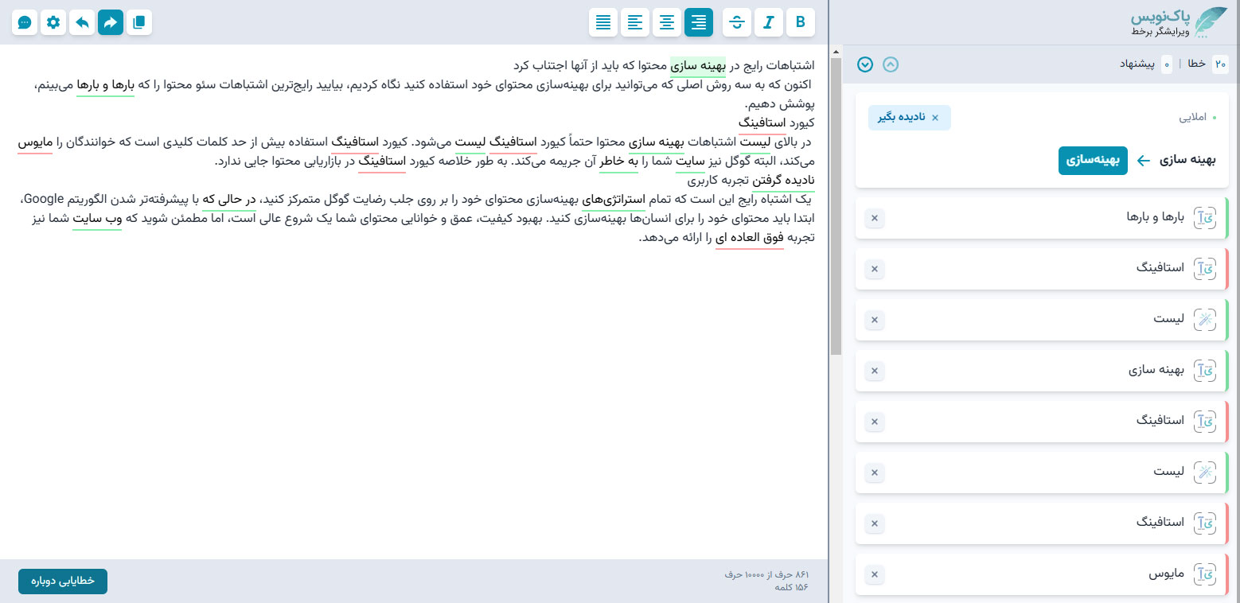
Task: Click underlined بارها و بارها in the editor
Action: click(106, 84)
